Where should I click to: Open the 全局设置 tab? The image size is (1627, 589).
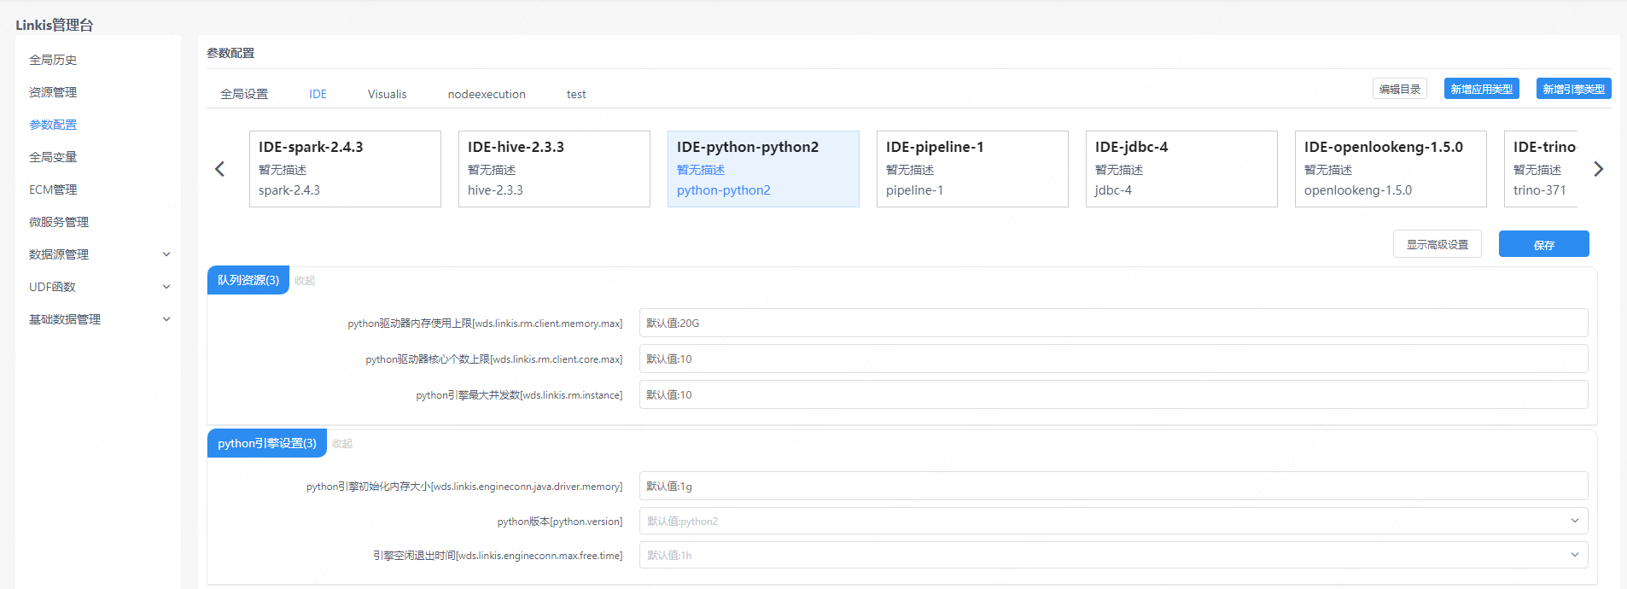244,94
